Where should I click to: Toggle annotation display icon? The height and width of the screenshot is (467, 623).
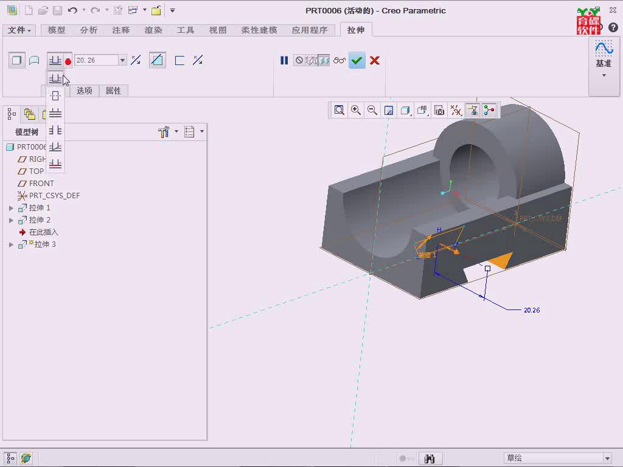tap(473, 110)
